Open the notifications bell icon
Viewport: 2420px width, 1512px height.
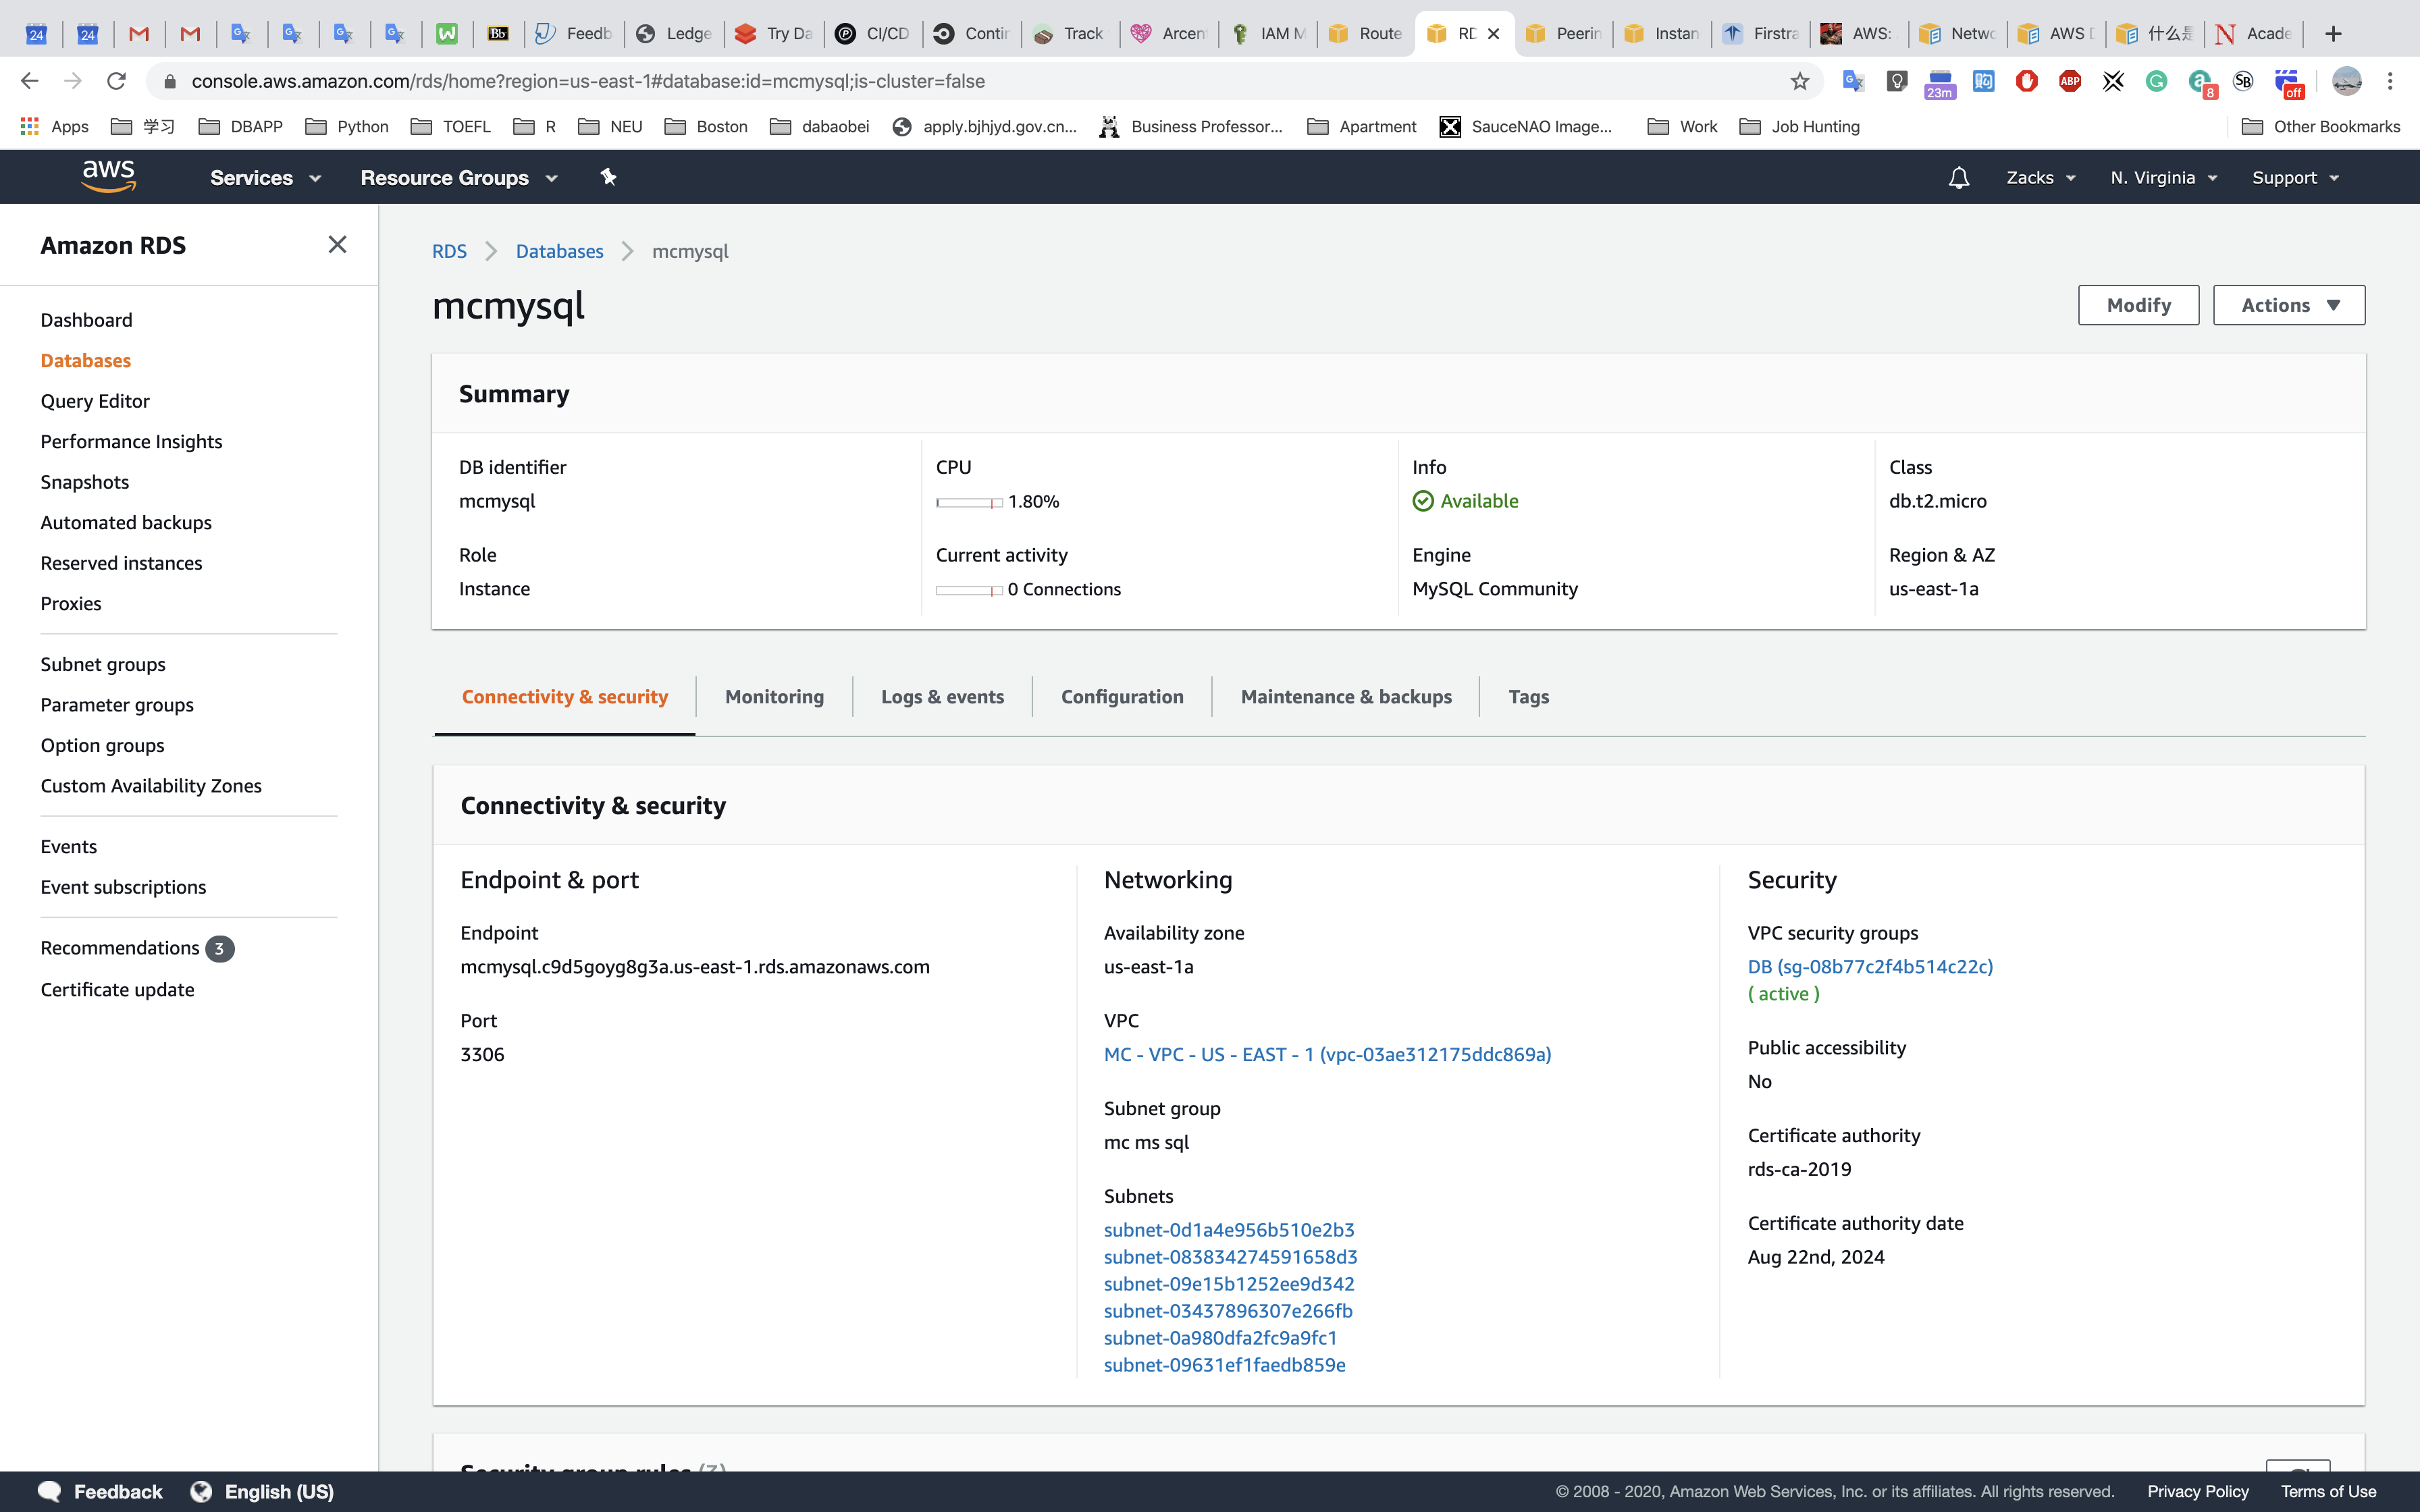(1958, 177)
